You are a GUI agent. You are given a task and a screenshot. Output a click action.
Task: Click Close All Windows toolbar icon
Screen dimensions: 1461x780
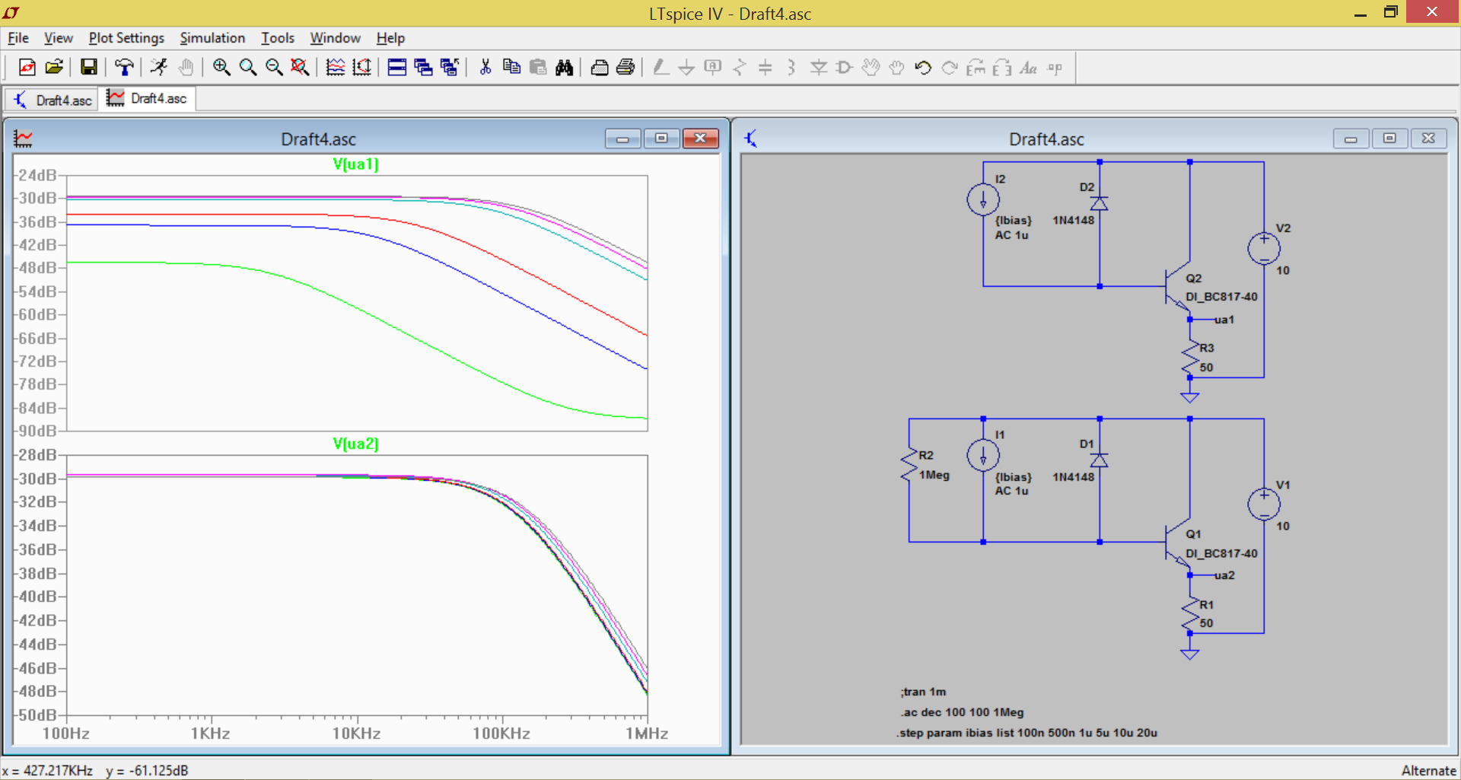450,68
